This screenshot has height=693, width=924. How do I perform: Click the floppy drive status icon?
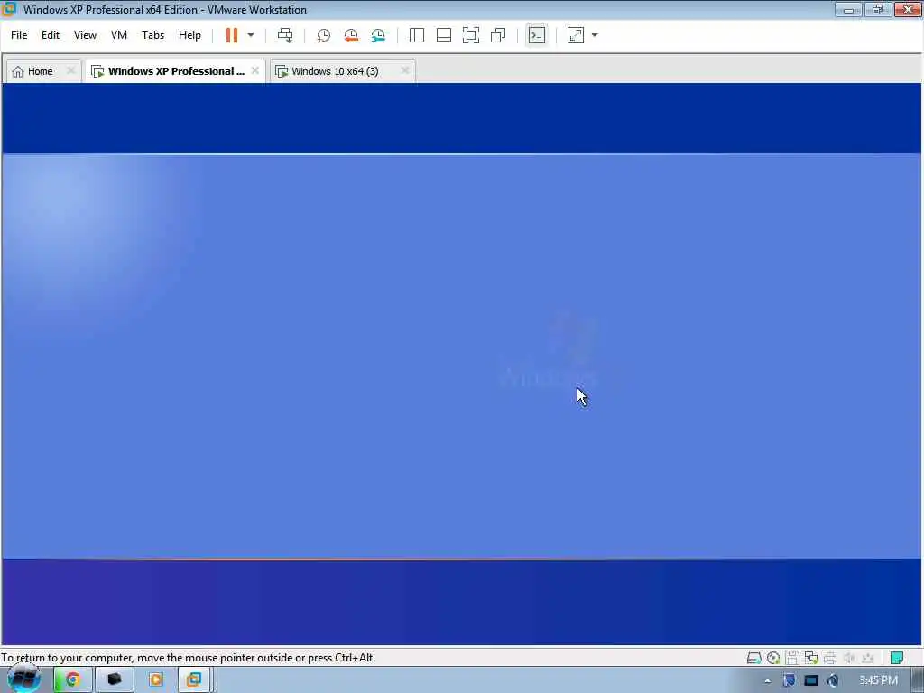pos(792,658)
